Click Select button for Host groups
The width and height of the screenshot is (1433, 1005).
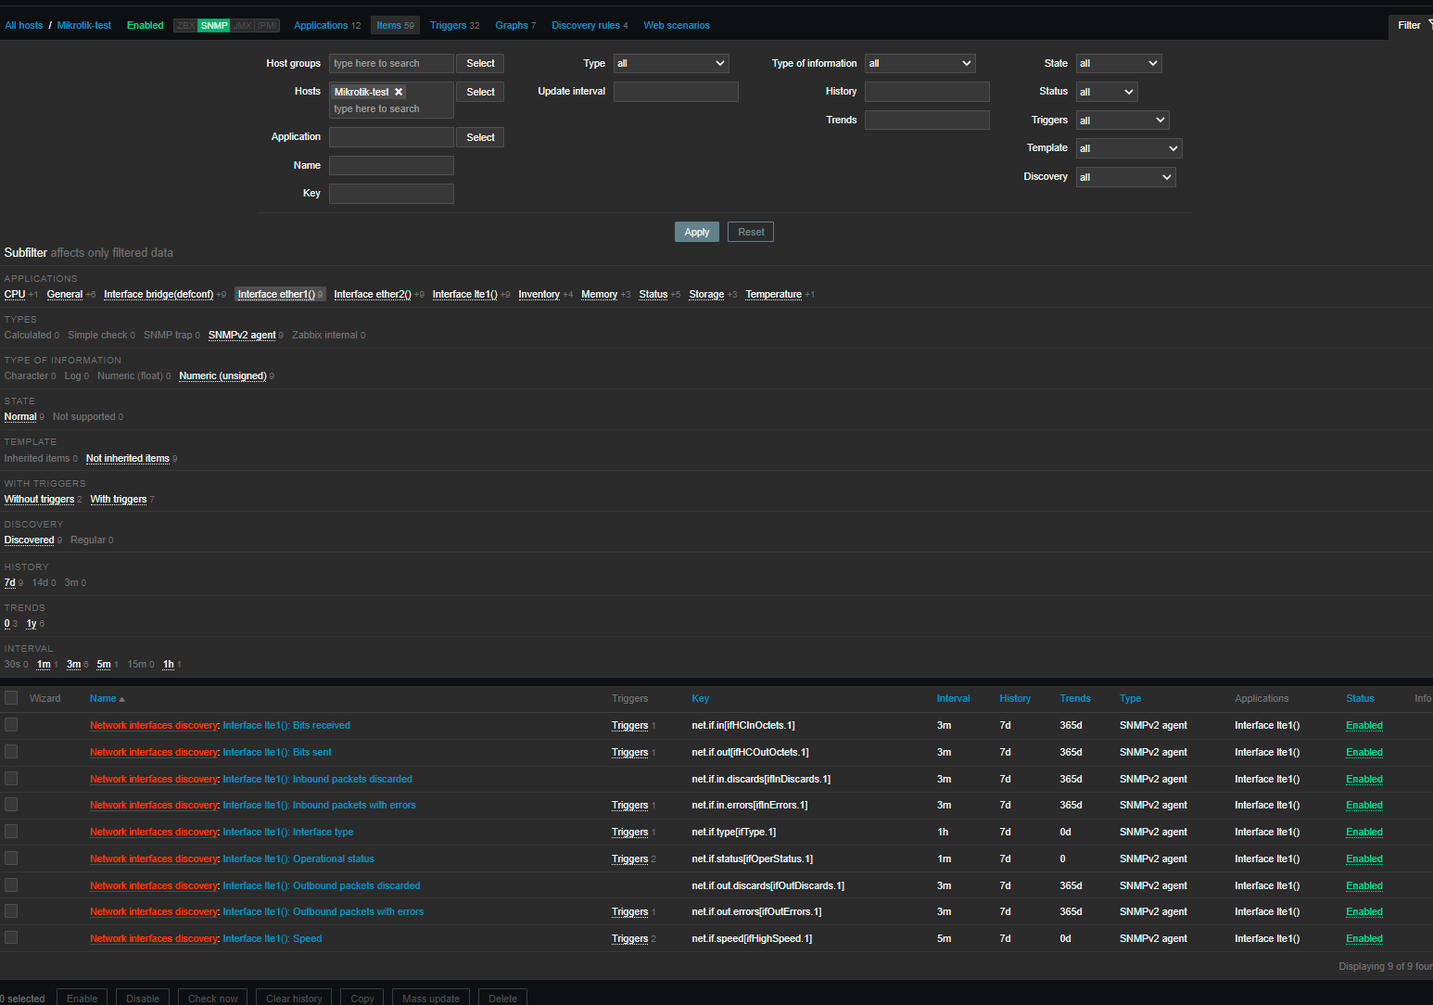tap(480, 63)
